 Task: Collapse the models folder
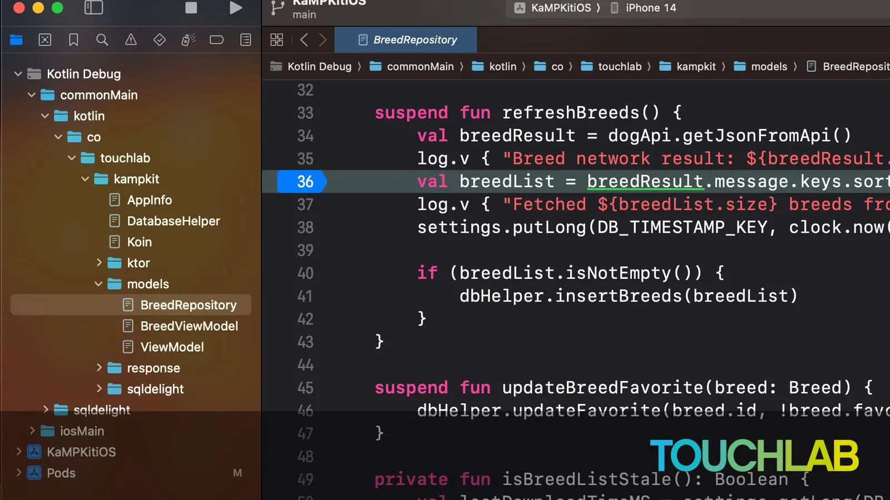[98, 284]
